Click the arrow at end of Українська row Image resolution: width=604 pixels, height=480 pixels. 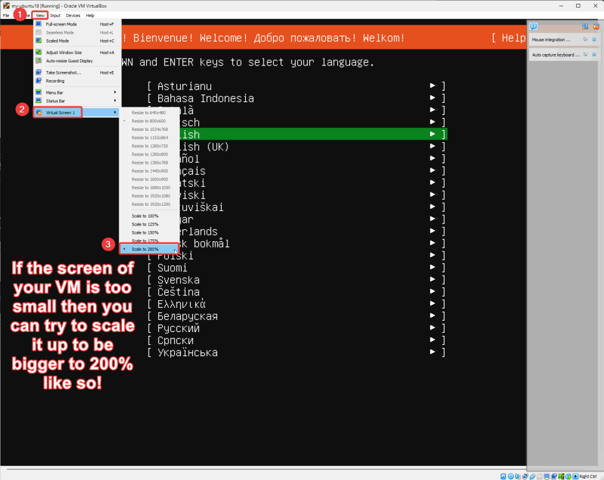(432, 352)
